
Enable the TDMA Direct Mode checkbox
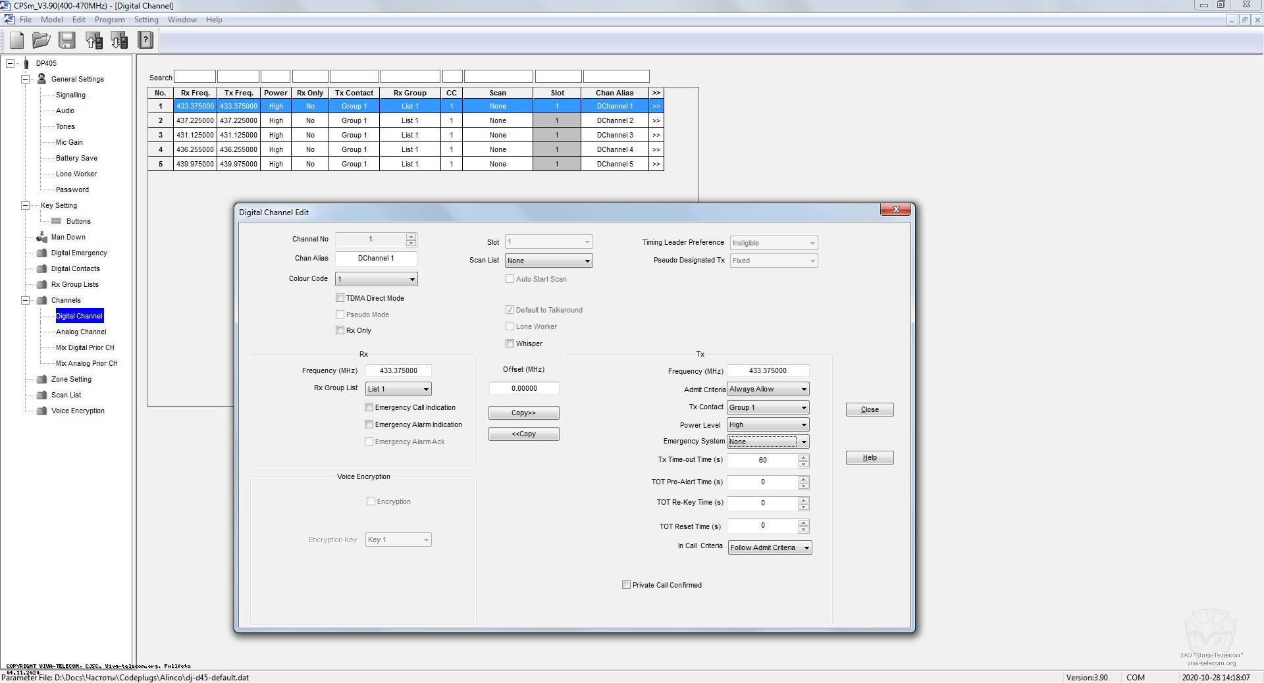[340, 298]
